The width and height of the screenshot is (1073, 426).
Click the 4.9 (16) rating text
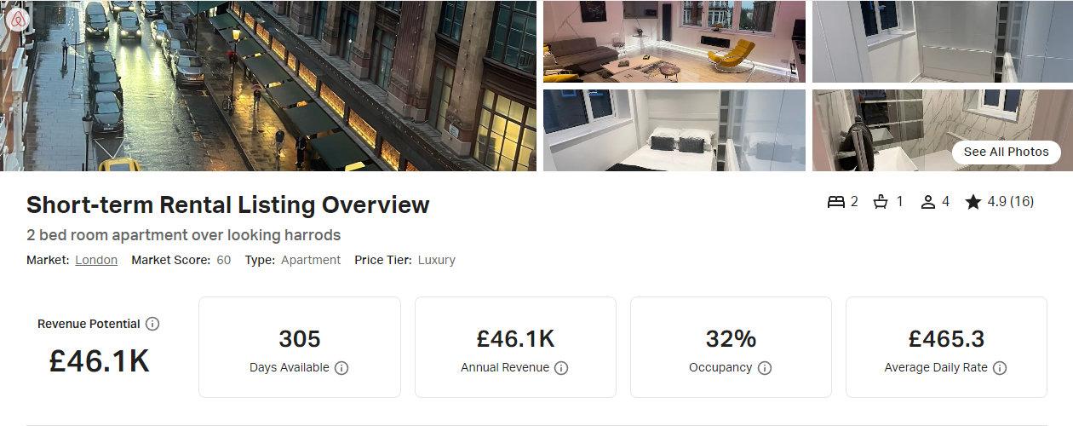1011,202
